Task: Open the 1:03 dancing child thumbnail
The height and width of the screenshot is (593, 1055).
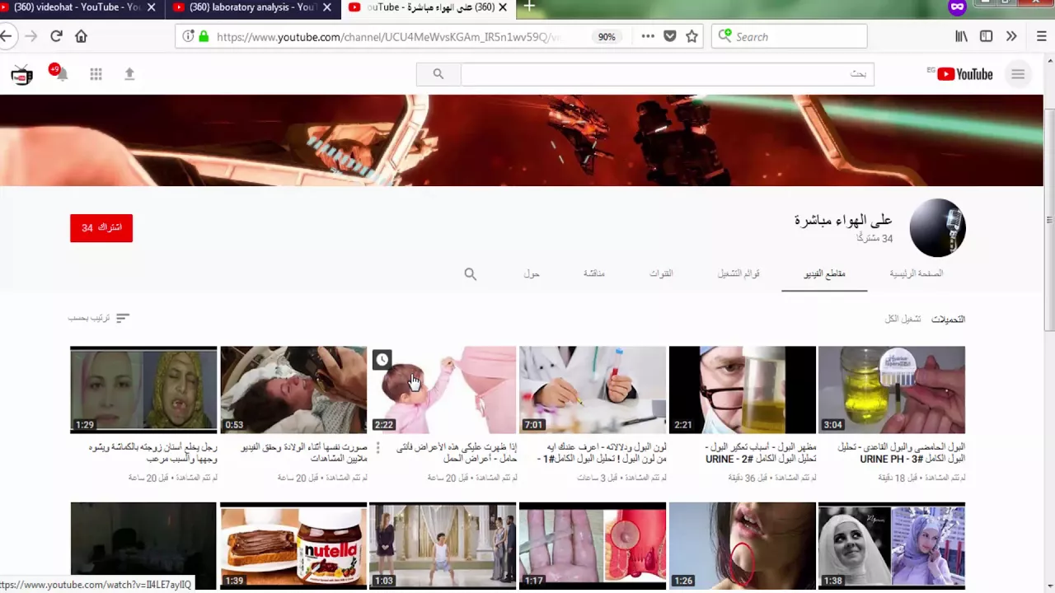Action: point(443,545)
